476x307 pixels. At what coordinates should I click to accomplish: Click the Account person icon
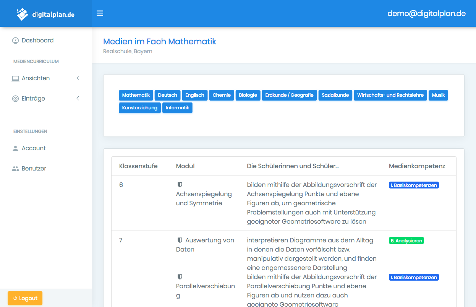[x=15, y=148]
